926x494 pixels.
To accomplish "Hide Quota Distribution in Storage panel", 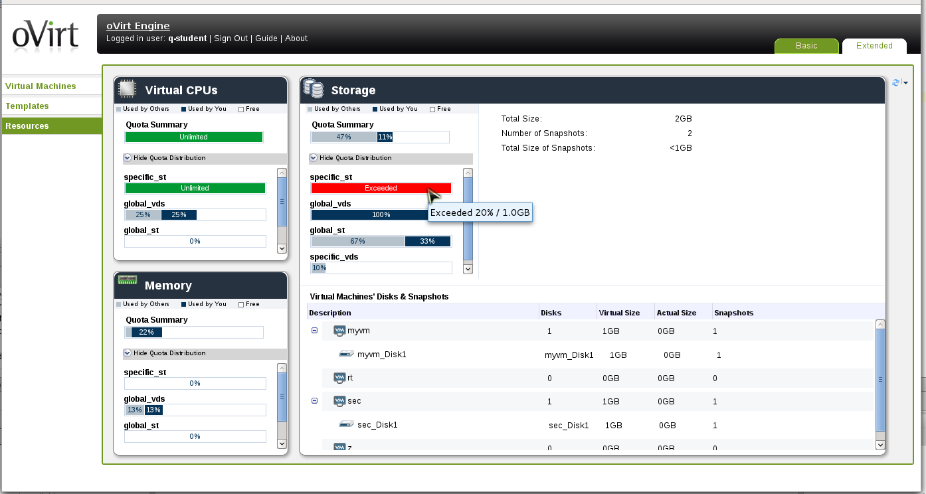I will 313,158.
